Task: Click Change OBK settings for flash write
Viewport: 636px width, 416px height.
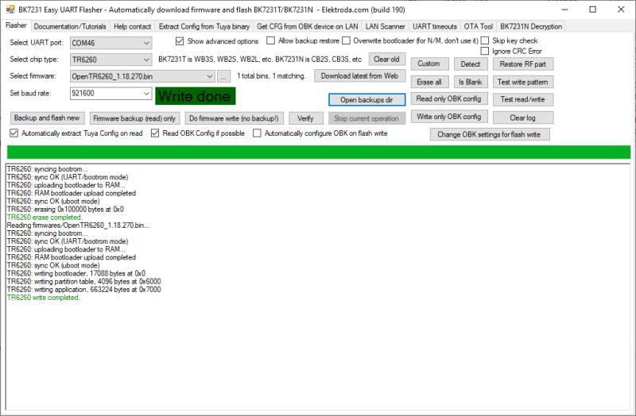Action: point(490,134)
